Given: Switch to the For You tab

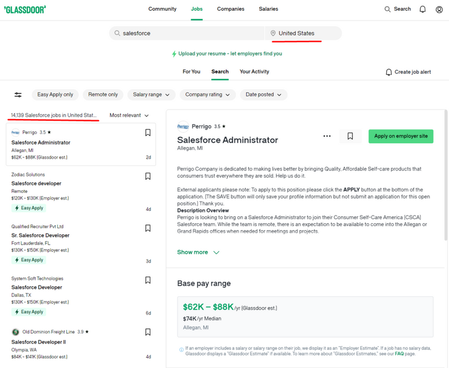Looking at the screenshot, I should [191, 72].
